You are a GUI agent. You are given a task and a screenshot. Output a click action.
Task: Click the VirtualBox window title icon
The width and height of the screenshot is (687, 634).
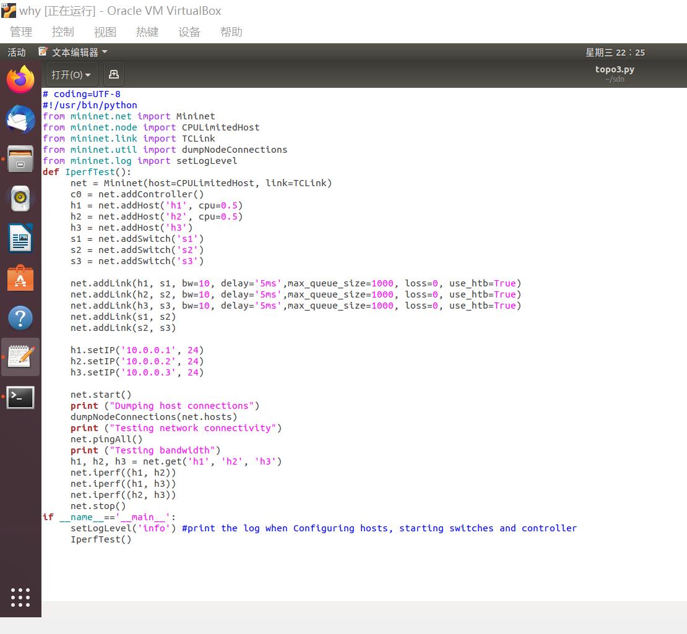point(8,11)
